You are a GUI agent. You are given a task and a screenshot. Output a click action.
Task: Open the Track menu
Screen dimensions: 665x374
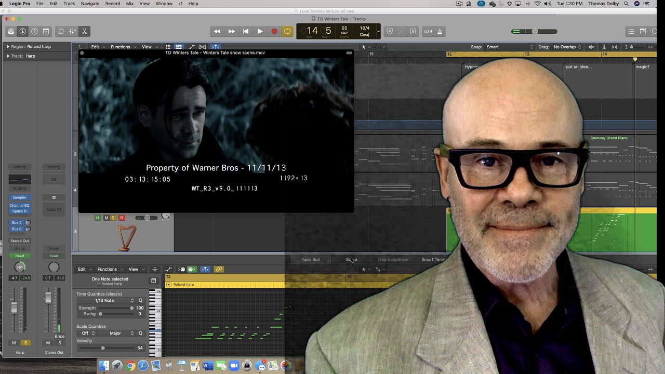coord(69,4)
